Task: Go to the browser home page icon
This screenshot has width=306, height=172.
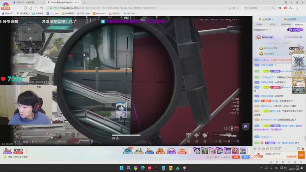Action: click(x=31, y=8)
